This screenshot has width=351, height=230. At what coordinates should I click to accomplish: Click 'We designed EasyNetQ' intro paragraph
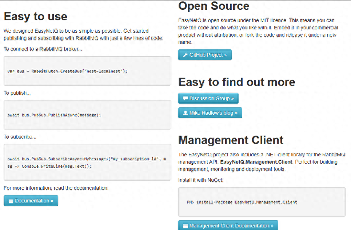point(83,34)
